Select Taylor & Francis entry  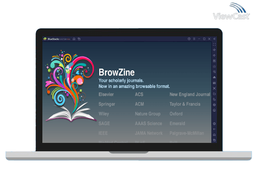click(x=185, y=104)
